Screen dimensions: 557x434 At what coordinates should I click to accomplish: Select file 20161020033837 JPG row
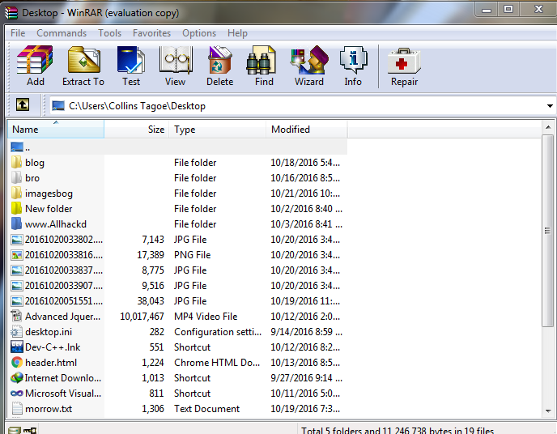pyautogui.click(x=177, y=270)
